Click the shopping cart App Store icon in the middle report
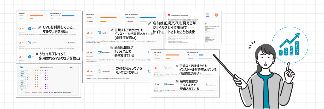The width and height of the screenshot is (324, 109). point(100,33)
